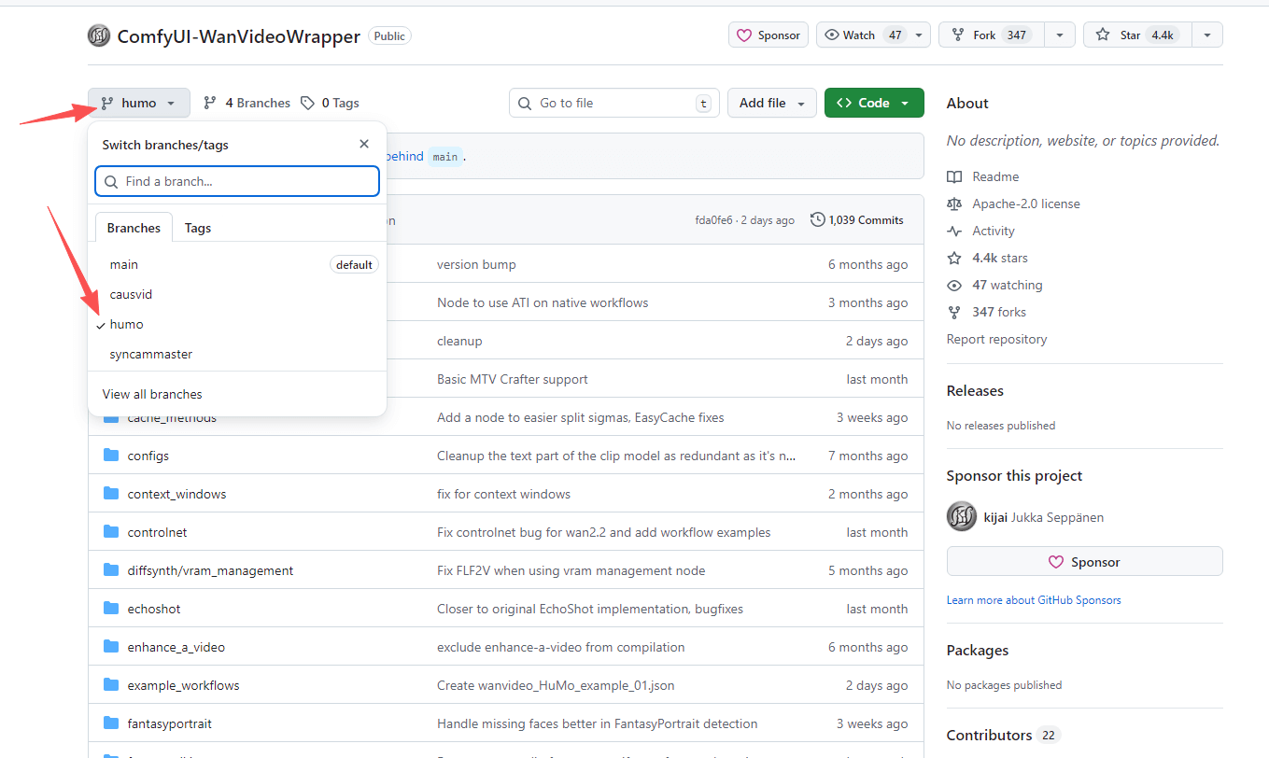This screenshot has width=1269, height=758.
Task: Close the Switch branches/tags popup
Action: click(364, 144)
